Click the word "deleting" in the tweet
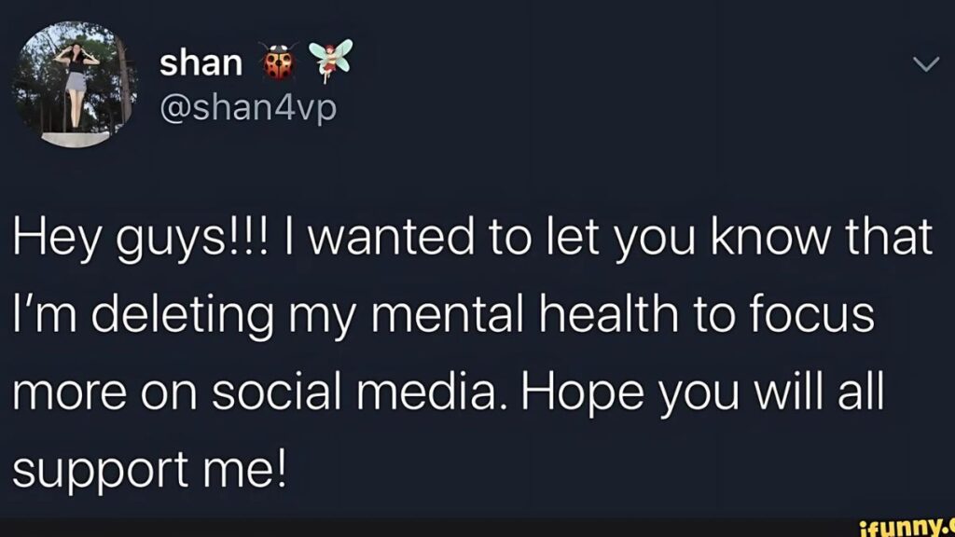The height and width of the screenshot is (537, 955). click(x=183, y=317)
